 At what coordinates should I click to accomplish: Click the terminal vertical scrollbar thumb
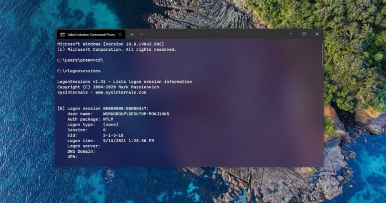(323, 55)
